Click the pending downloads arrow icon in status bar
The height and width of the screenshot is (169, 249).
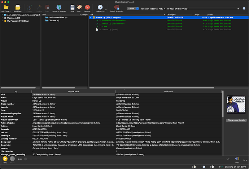tap(222, 167)
